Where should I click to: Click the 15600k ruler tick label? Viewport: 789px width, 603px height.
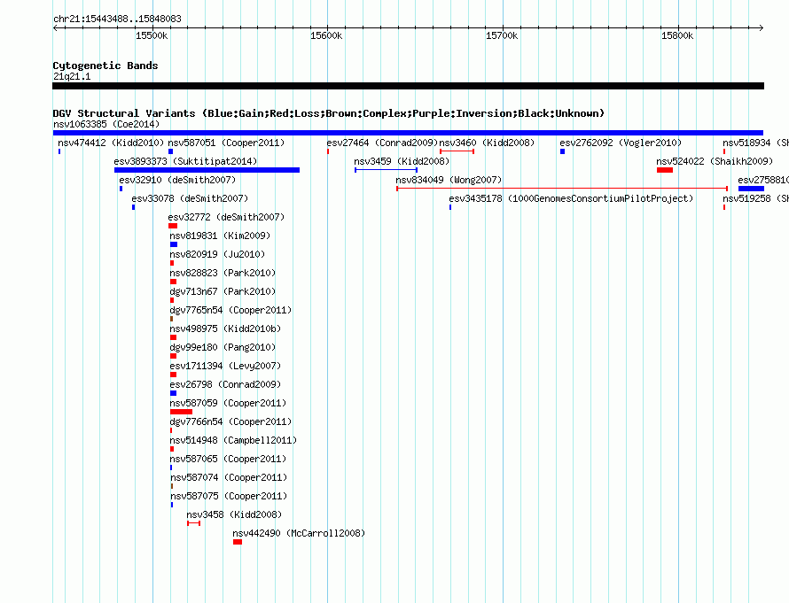(x=326, y=35)
